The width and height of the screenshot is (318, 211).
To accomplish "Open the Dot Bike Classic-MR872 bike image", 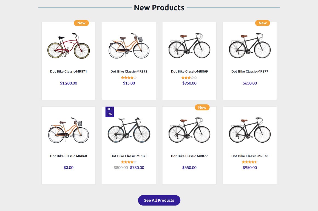I will pos(129,46).
